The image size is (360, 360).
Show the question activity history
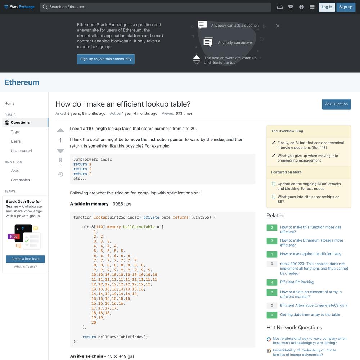[60, 174]
